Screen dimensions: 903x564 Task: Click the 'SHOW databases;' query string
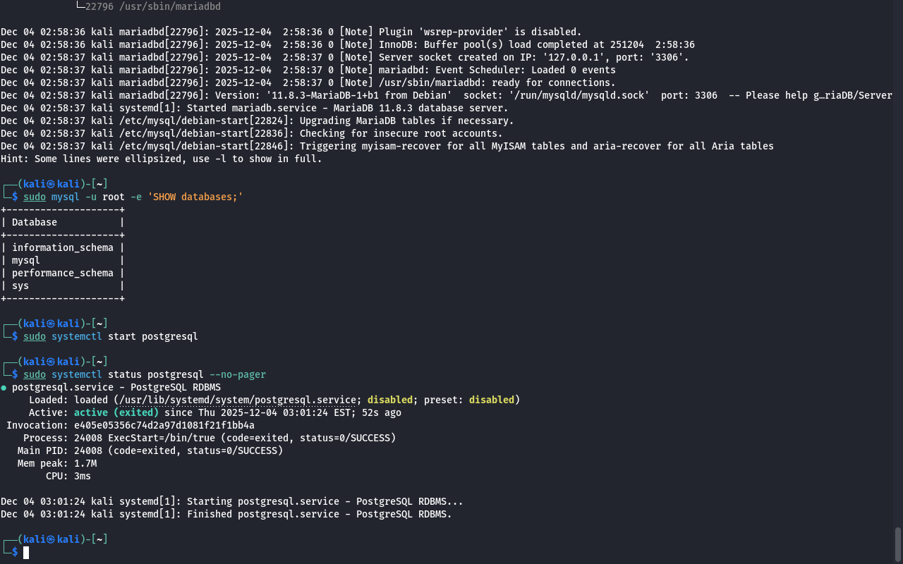point(195,197)
